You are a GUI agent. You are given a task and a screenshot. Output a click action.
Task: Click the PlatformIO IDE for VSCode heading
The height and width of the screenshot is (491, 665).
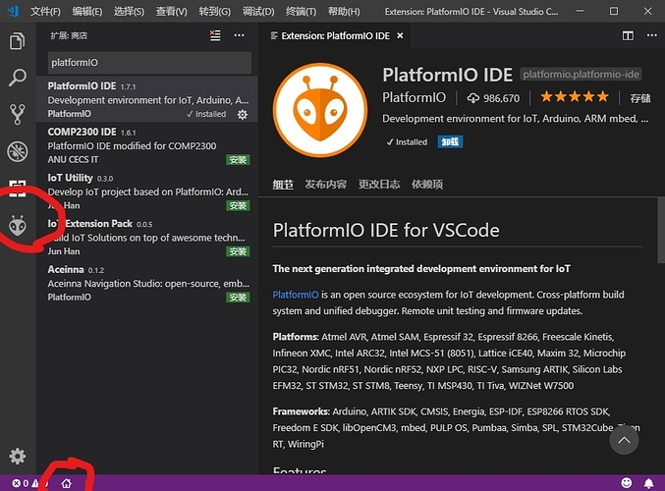tap(386, 230)
